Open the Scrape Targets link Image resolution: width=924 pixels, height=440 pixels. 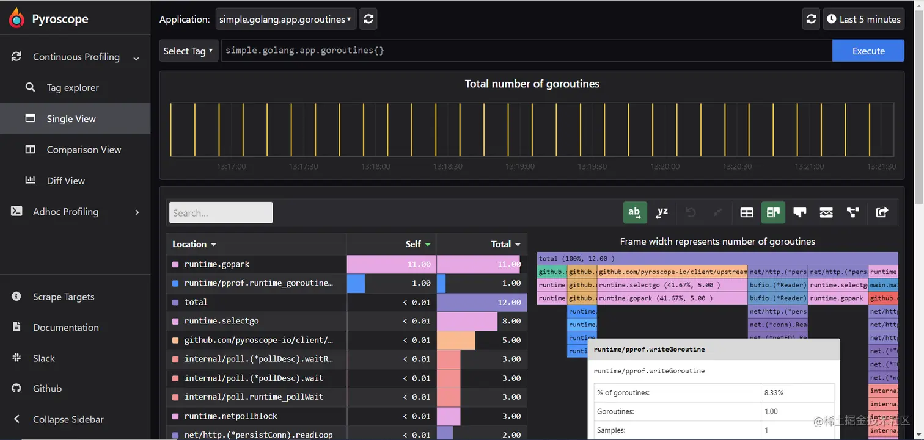coord(64,297)
